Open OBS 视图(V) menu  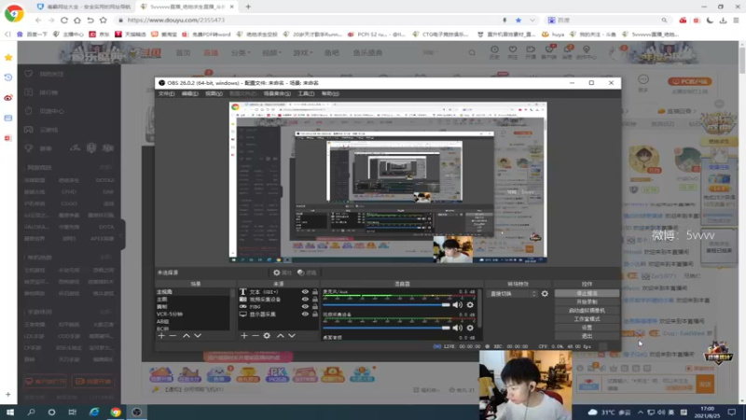(x=214, y=94)
